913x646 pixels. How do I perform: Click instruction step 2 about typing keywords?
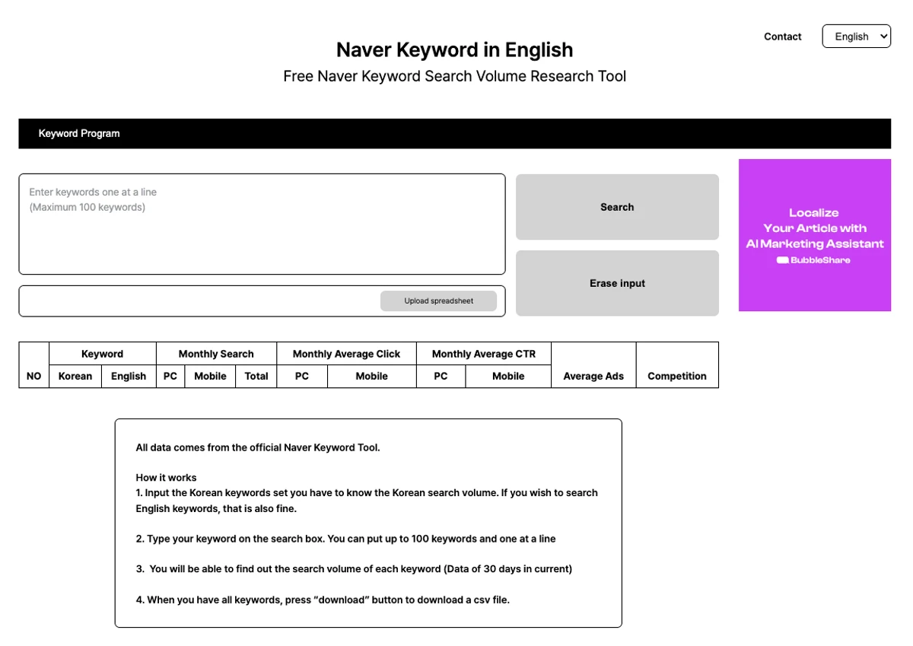[346, 539]
